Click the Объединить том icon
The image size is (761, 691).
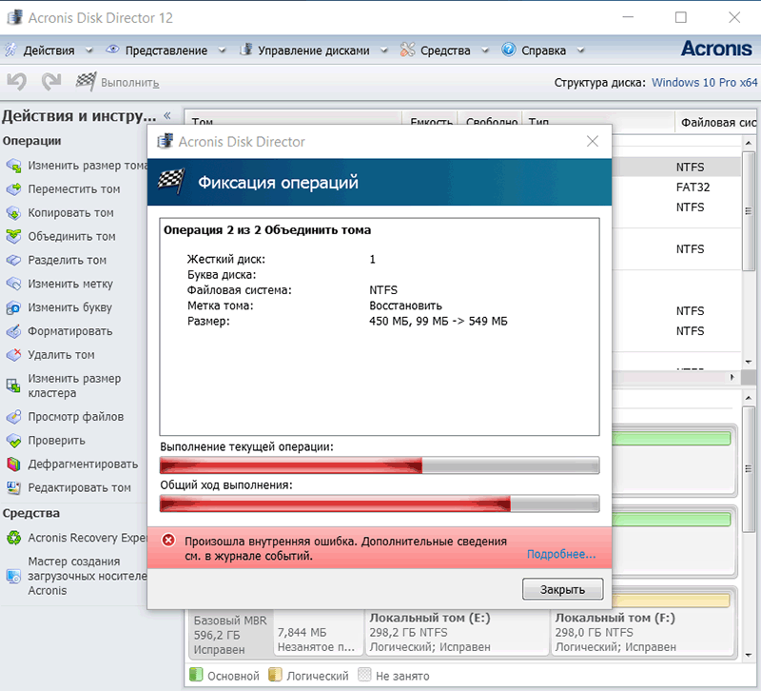click(x=13, y=236)
